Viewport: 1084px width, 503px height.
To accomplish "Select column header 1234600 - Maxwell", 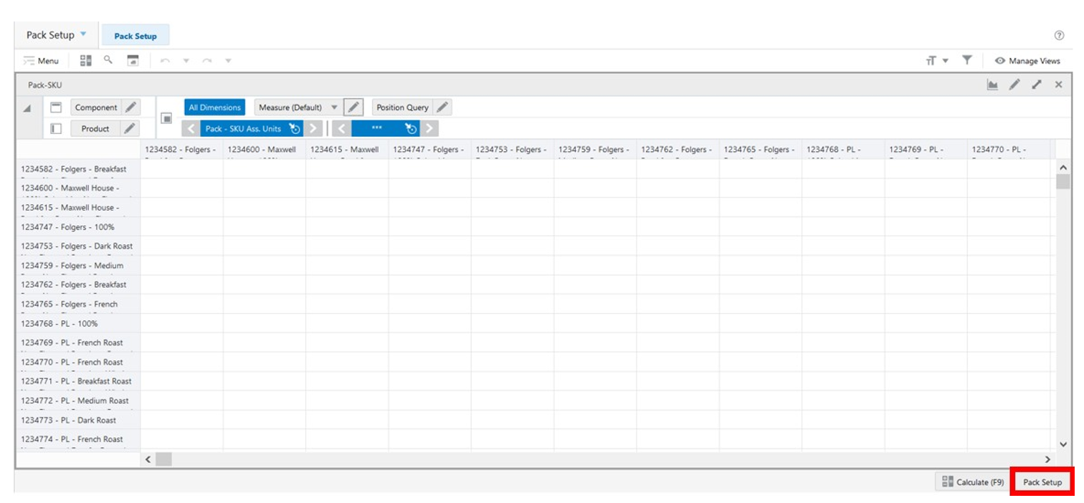I will [x=265, y=150].
